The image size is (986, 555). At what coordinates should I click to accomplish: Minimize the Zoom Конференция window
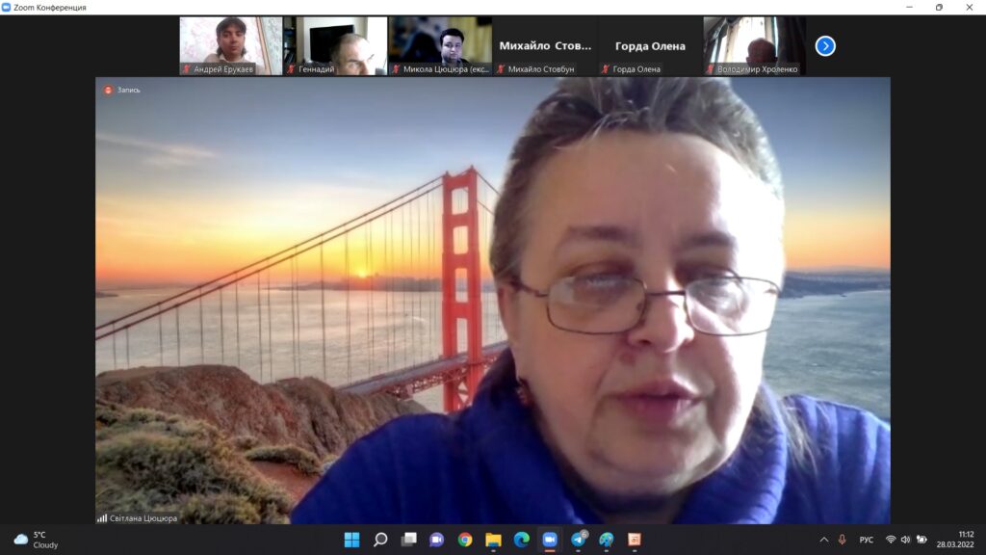tap(909, 7)
